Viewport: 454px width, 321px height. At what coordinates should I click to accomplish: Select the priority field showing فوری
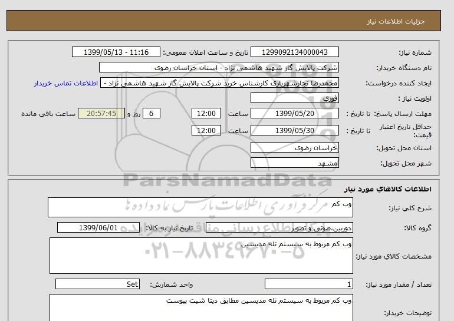pyautogui.click(x=294, y=98)
